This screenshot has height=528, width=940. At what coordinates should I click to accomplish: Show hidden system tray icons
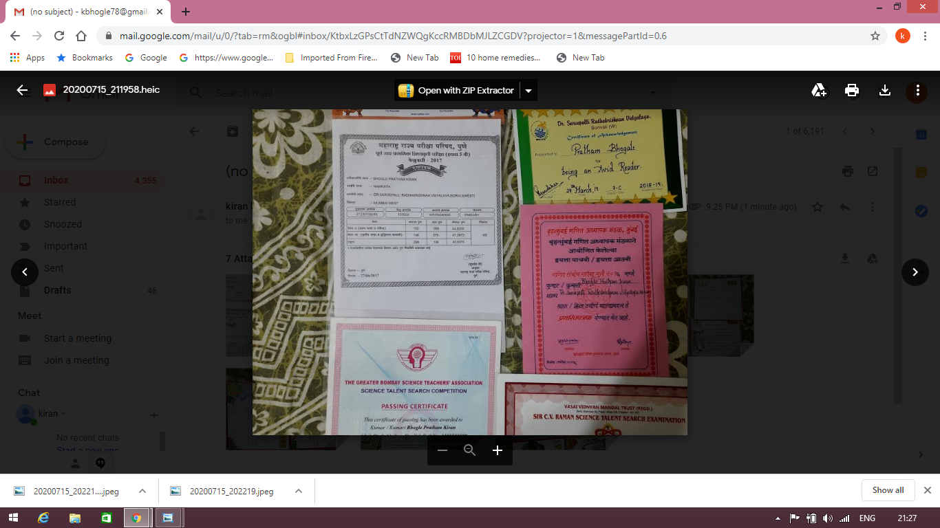point(778,518)
